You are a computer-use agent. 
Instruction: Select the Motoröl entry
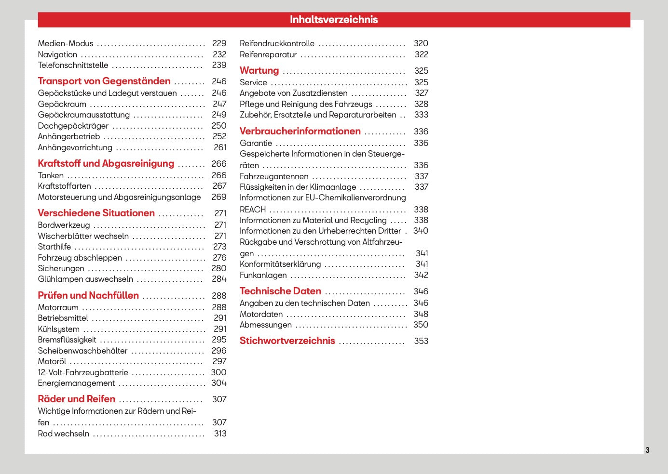[52, 361]
